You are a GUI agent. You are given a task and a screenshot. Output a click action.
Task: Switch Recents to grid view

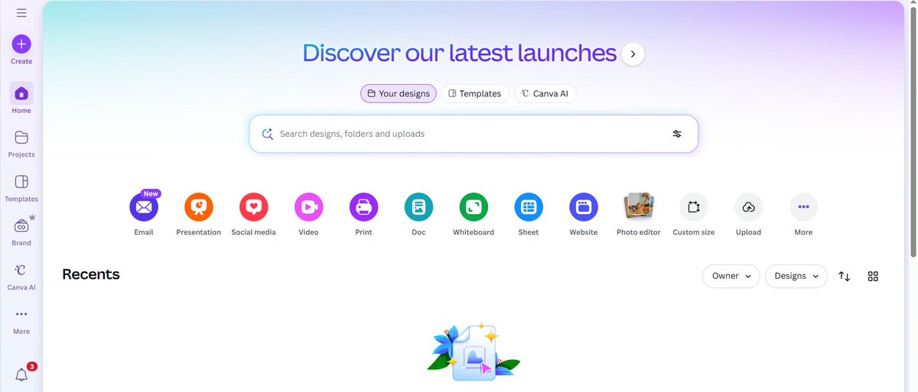(874, 276)
